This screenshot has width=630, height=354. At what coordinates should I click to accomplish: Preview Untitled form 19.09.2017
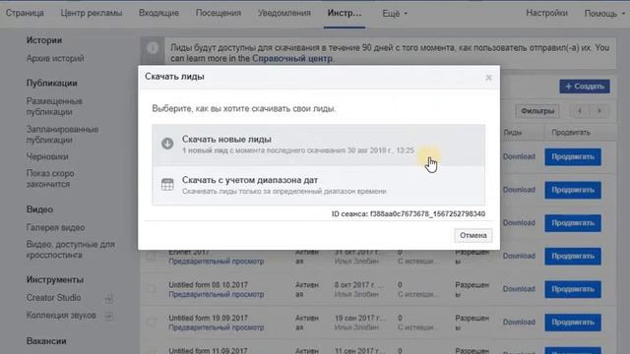pyautogui.click(x=217, y=327)
